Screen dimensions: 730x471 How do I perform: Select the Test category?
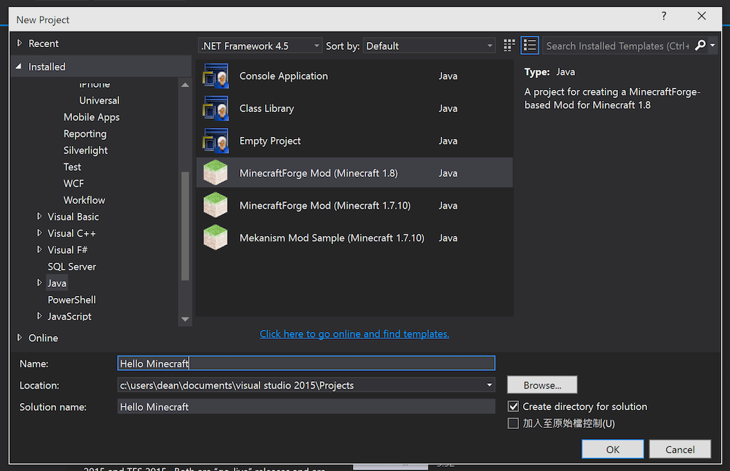coord(72,167)
